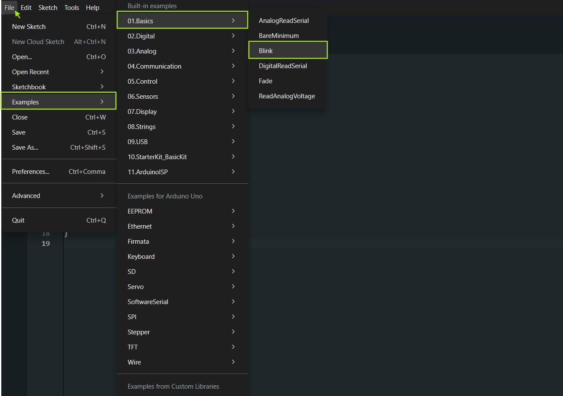Expand 02.Digital examples
This screenshot has width=563, height=396.
point(182,36)
